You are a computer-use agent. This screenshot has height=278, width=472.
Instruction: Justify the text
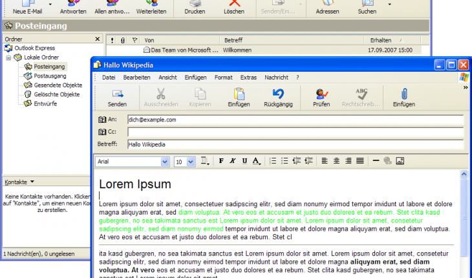tap(360, 161)
